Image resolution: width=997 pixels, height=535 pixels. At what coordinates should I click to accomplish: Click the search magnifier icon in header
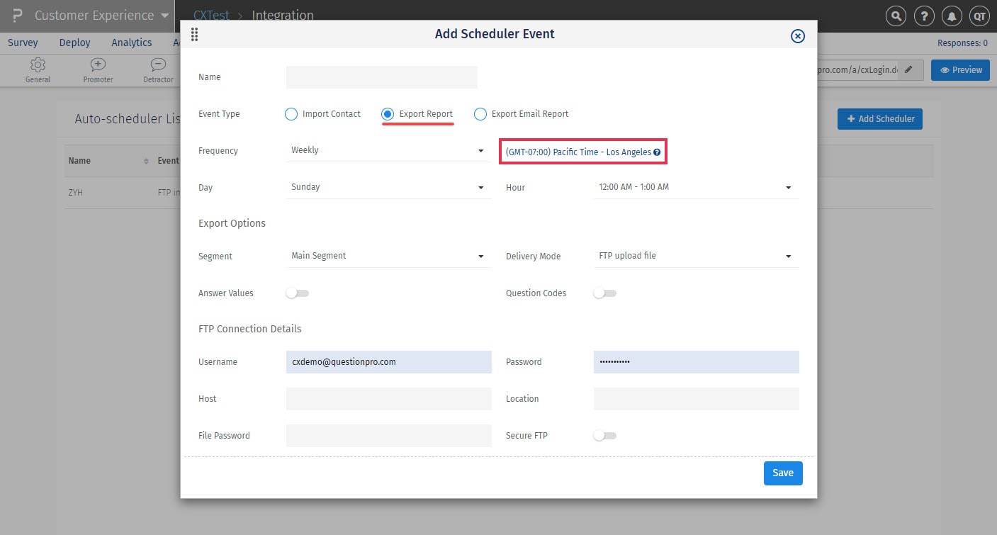[896, 16]
